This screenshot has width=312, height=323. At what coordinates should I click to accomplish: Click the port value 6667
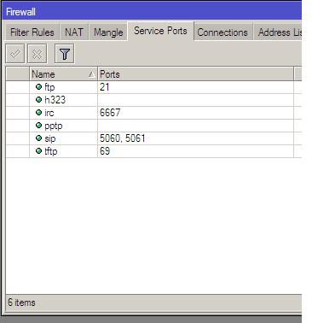coord(110,113)
